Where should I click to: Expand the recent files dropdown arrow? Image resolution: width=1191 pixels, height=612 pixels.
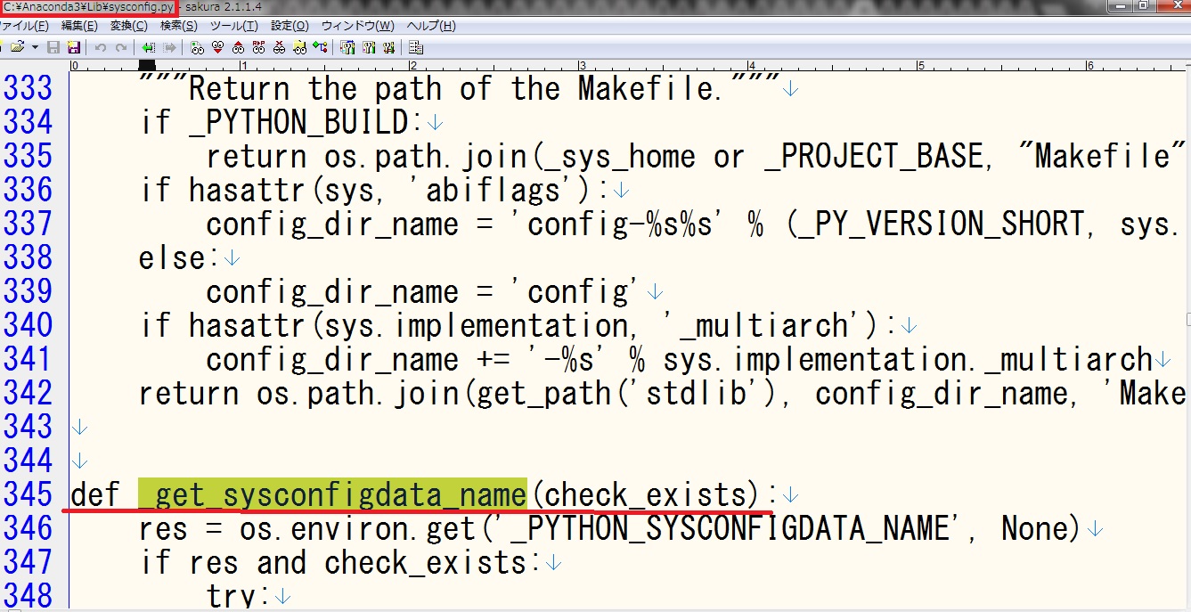(x=35, y=47)
